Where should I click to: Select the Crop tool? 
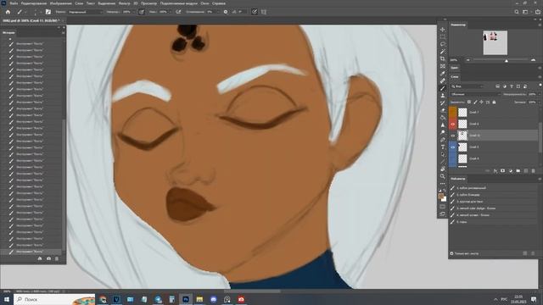pos(443,58)
